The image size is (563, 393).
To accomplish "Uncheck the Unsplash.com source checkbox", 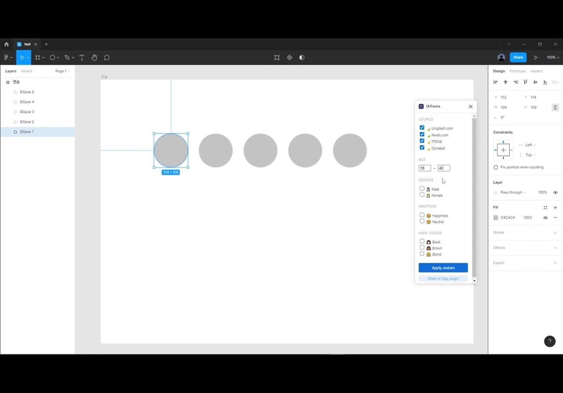I will (422, 128).
